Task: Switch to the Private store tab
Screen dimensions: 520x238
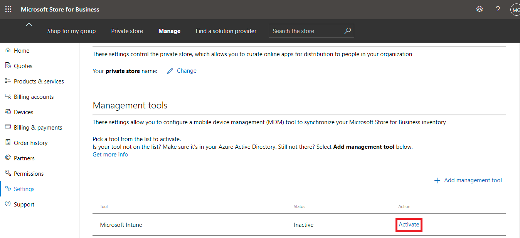Action: (127, 31)
